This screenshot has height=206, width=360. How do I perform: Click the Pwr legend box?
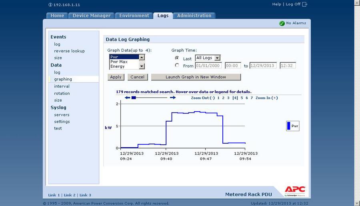point(292,126)
